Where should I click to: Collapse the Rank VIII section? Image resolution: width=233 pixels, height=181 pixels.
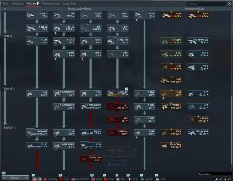tap(10, 128)
